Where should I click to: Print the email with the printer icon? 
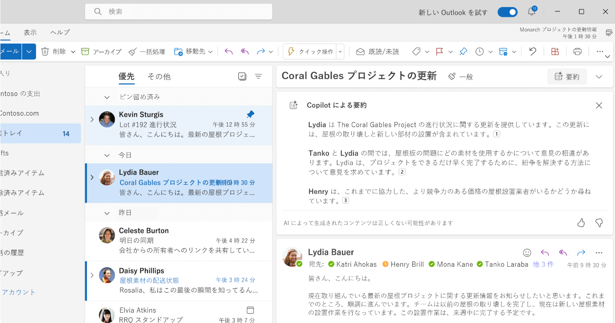577,52
